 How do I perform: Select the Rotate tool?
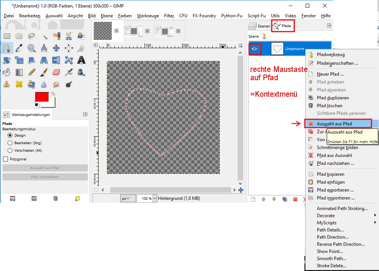(x=7, y=60)
